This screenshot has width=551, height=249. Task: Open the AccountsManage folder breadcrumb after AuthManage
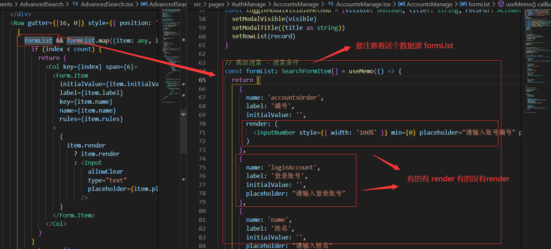pyautogui.click(x=296, y=4)
